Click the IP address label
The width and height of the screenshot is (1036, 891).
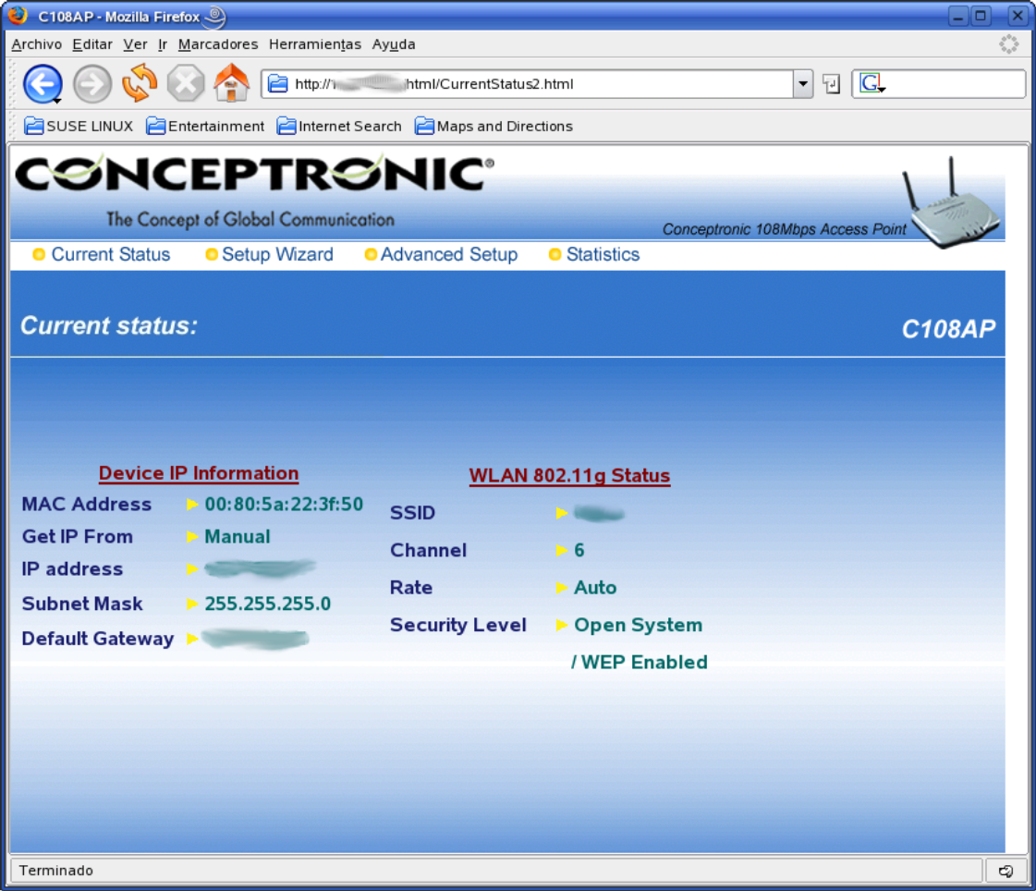pyautogui.click(x=72, y=569)
